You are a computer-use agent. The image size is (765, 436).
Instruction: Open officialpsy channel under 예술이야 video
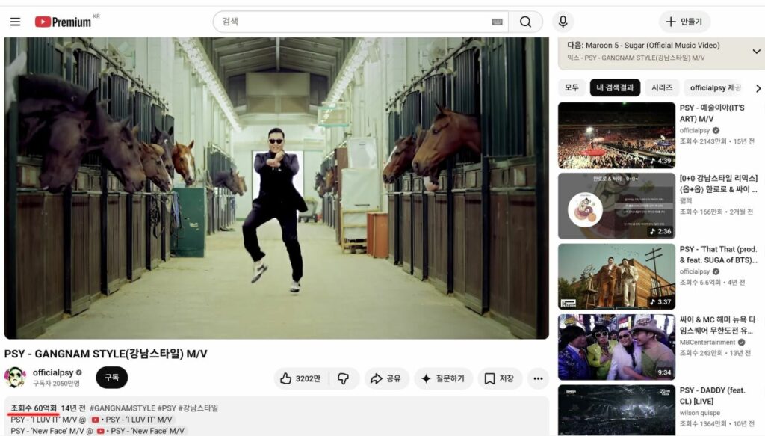tap(695, 130)
